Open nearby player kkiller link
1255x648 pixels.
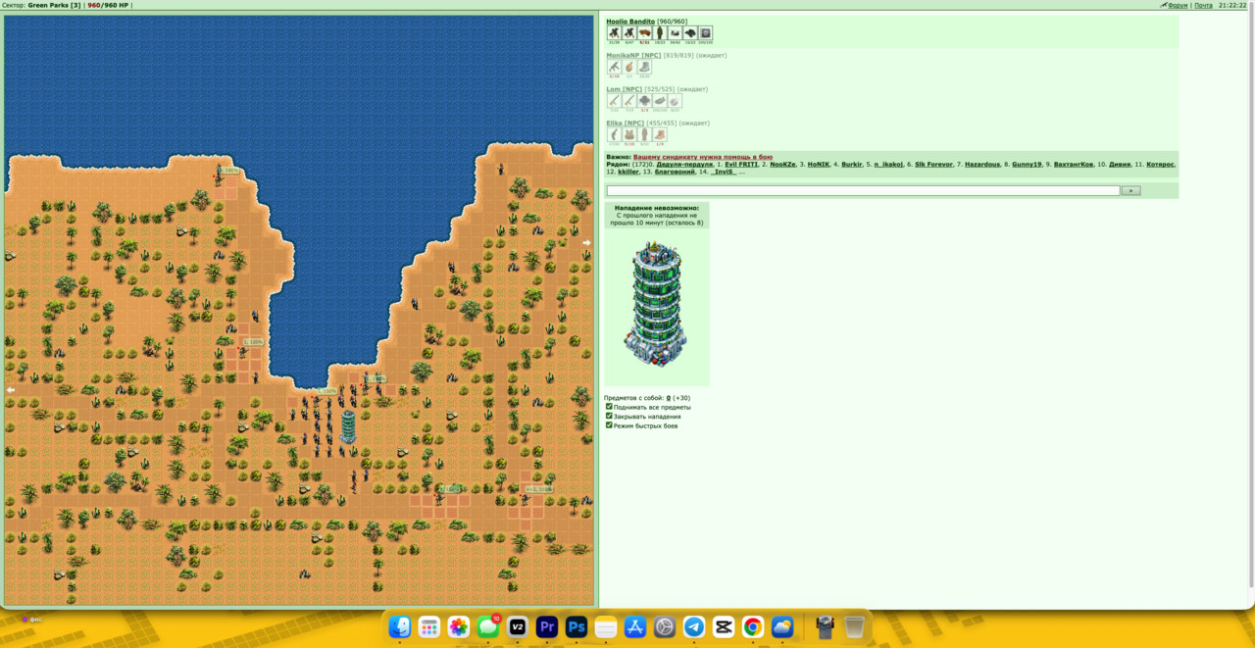click(x=628, y=172)
